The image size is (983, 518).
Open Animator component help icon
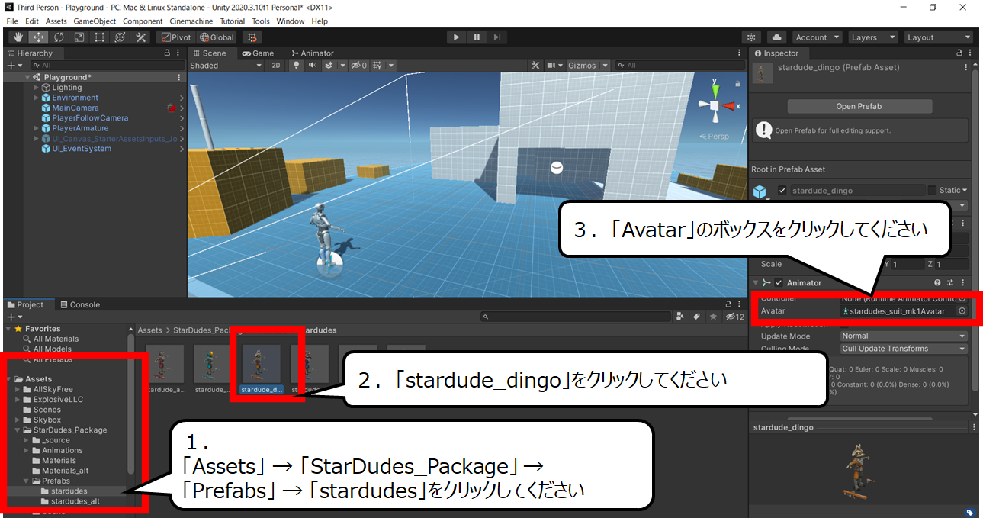click(x=938, y=283)
